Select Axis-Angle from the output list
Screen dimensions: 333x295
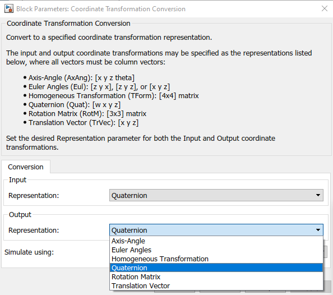pos(216,241)
